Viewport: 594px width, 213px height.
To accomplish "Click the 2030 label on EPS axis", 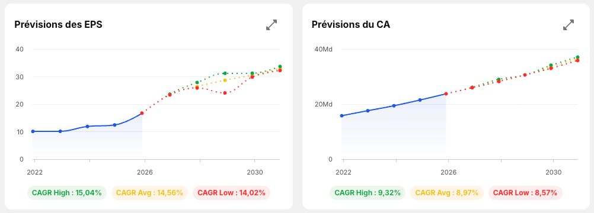I will pos(254,172).
